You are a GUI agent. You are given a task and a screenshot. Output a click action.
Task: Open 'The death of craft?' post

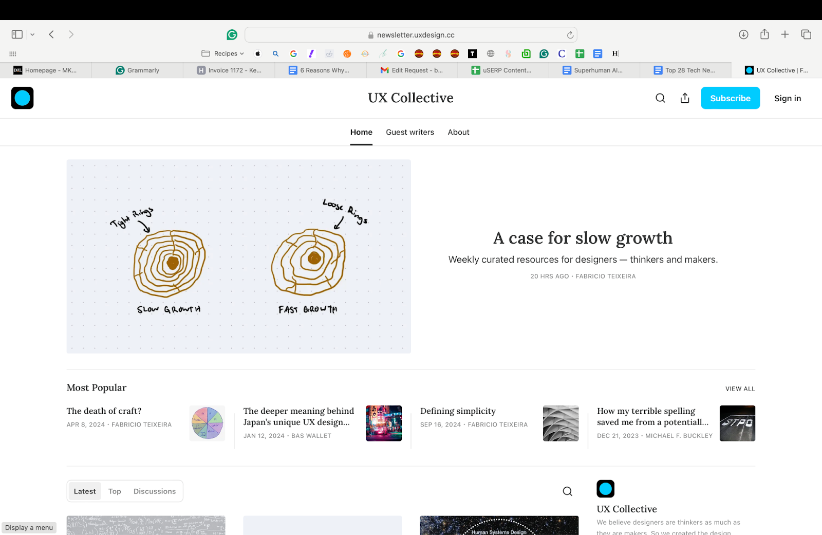tap(104, 411)
